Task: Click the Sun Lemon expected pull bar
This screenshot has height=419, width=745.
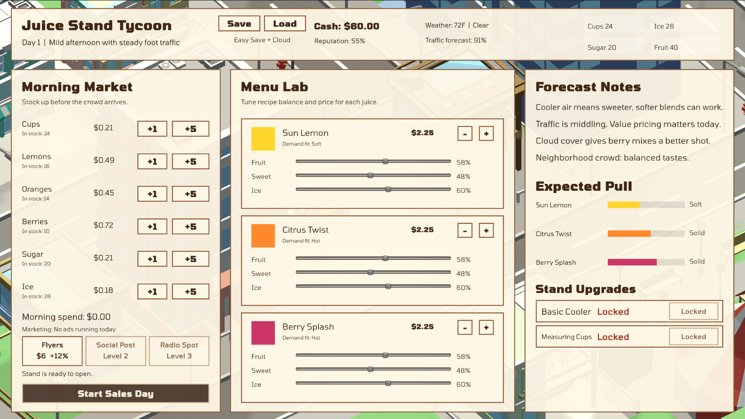Action: 646,205
